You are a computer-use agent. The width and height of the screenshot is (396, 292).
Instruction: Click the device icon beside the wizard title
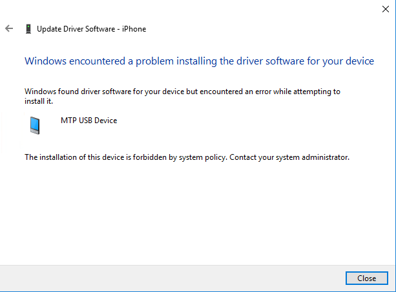coord(28,29)
